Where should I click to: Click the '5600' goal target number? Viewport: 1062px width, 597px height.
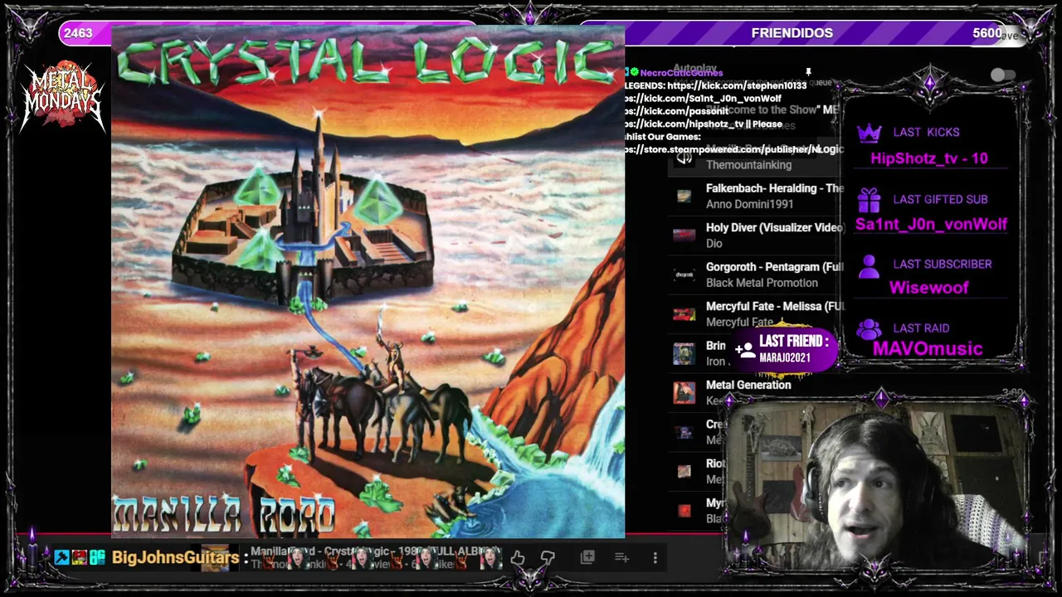[x=987, y=33]
